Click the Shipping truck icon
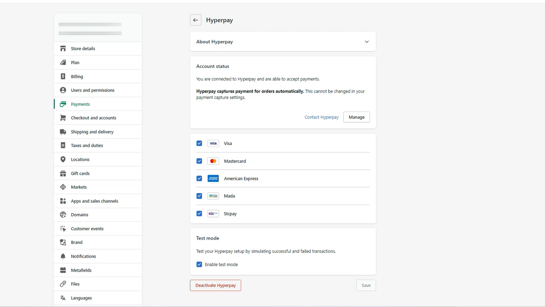The image size is (545, 307). click(x=63, y=132)
